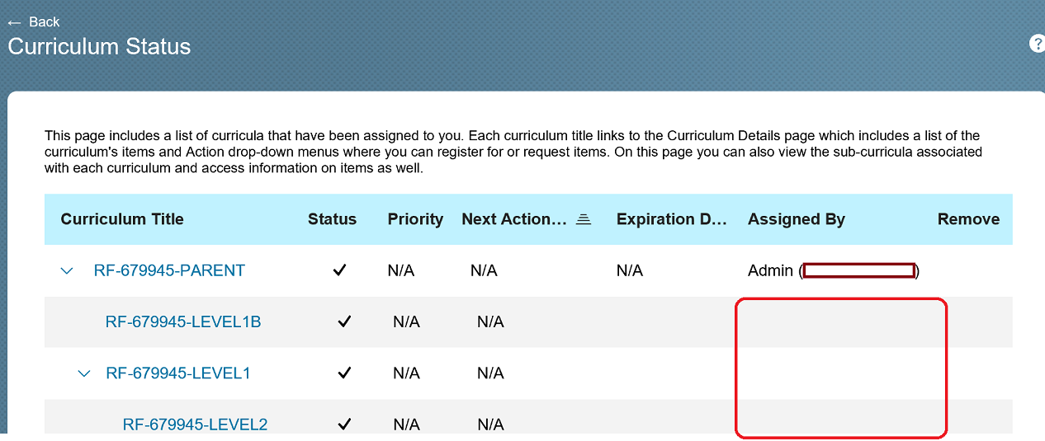Open the RF-679945-LEVEL2 curriculum link

[x=196, y=425]
